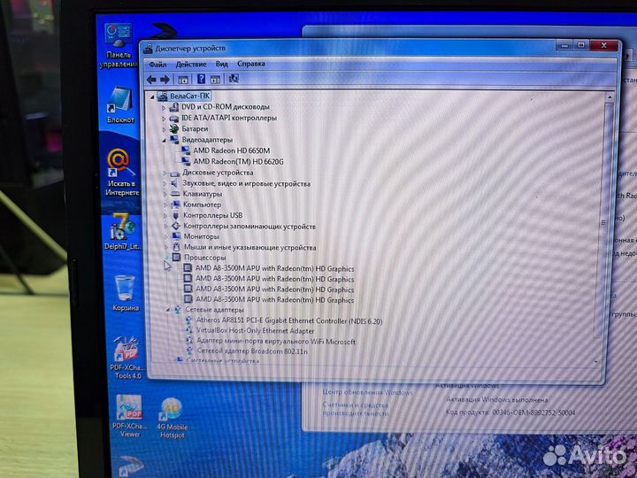Click the DVD drive category icon
637x478 pixels.
(x=174, y=107)
